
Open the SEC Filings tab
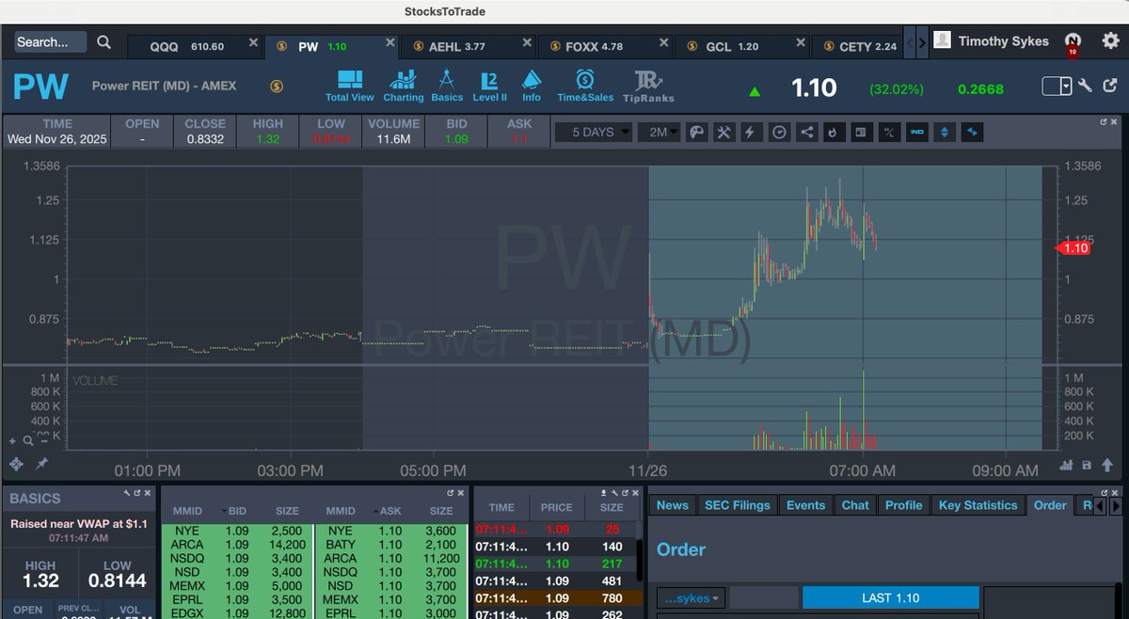[739, 505]
